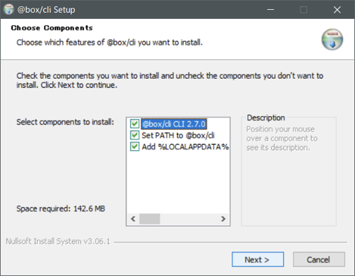Click the 'Choose Components' heading
Image resolution: width=355 pixels, height=276 pixels.
point(51,28)
